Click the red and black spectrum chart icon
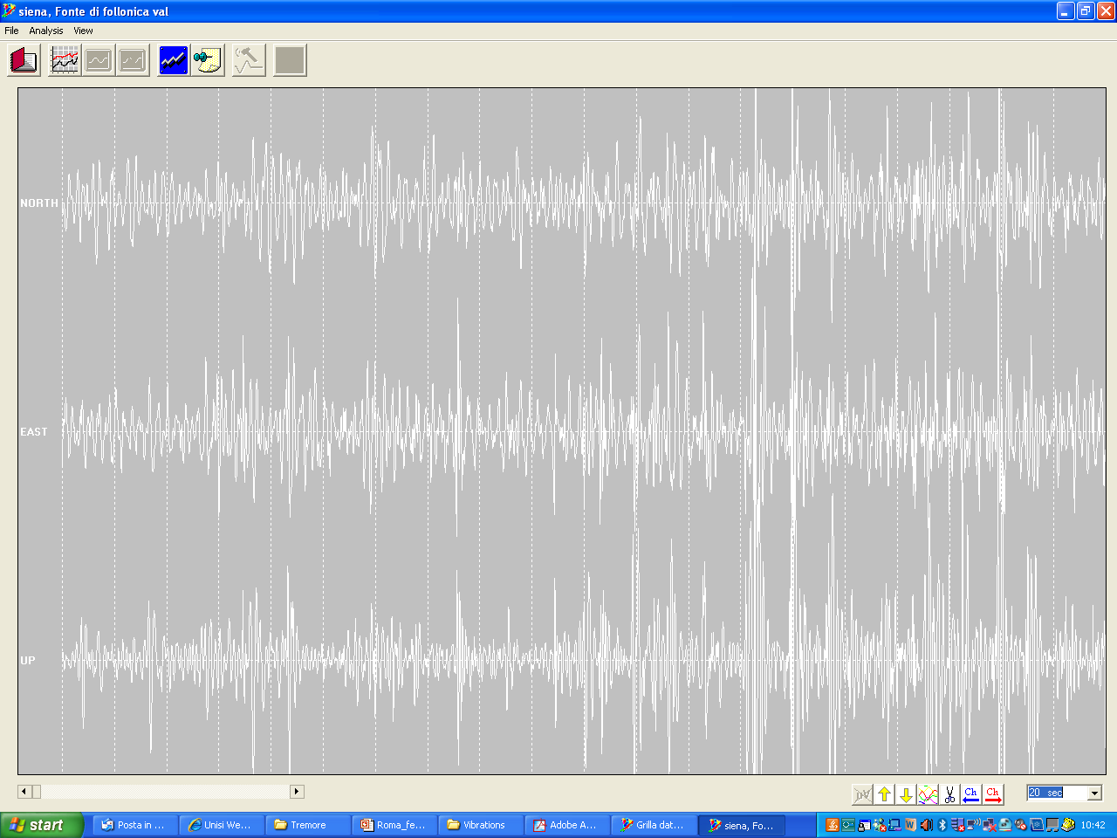The height and width of the screenshot is (838, 1117). [65, 60]
